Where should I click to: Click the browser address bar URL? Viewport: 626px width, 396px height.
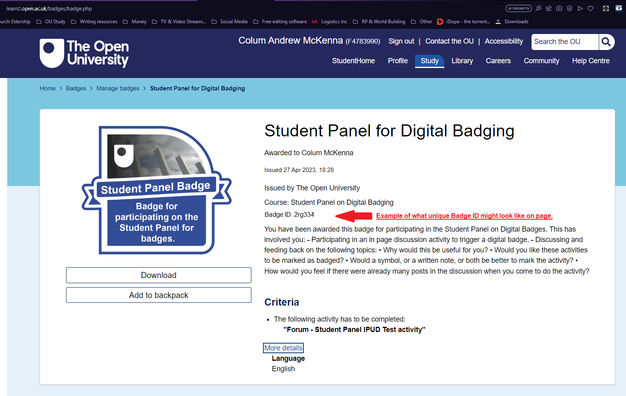tap(49, 8)
